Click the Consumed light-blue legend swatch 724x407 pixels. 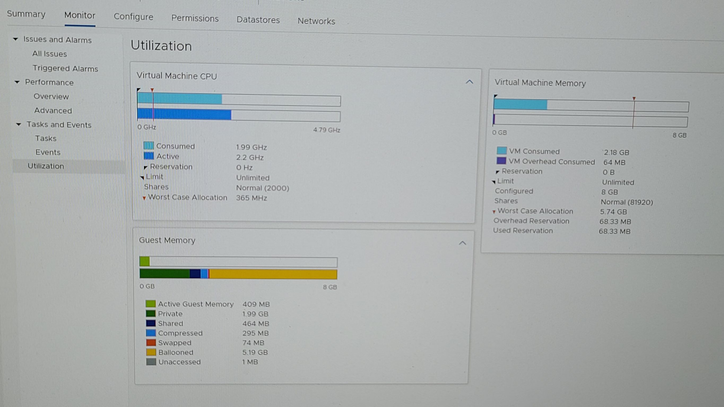(148, 145)
